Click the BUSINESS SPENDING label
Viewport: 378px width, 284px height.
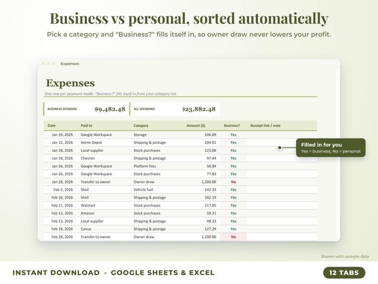tap(62, 109)
